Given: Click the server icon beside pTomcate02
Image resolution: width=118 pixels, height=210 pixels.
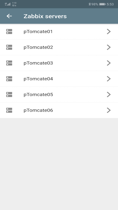Looking at the screenshot, I should [x=9, y=47].
